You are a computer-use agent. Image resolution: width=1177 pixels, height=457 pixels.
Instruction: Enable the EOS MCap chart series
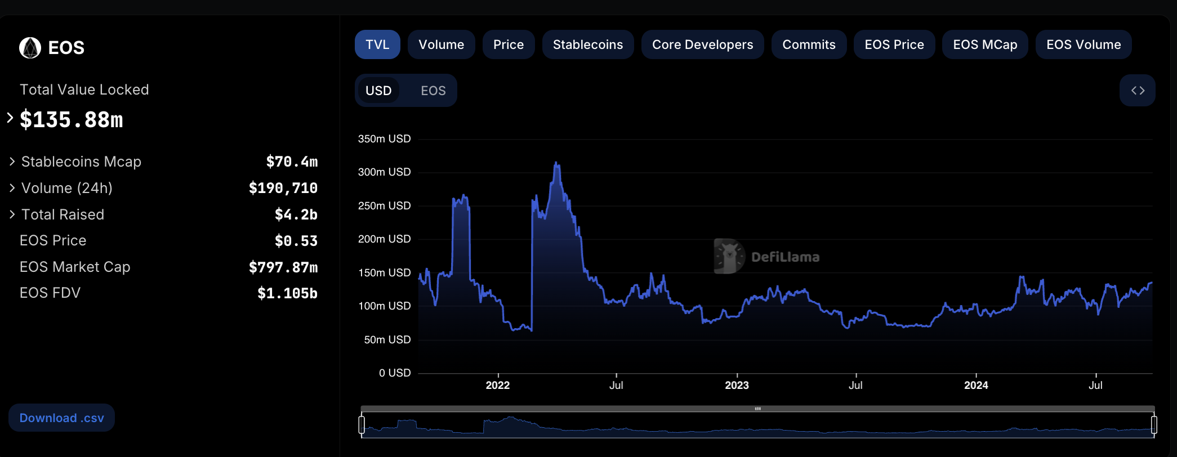tap(985, 45)
